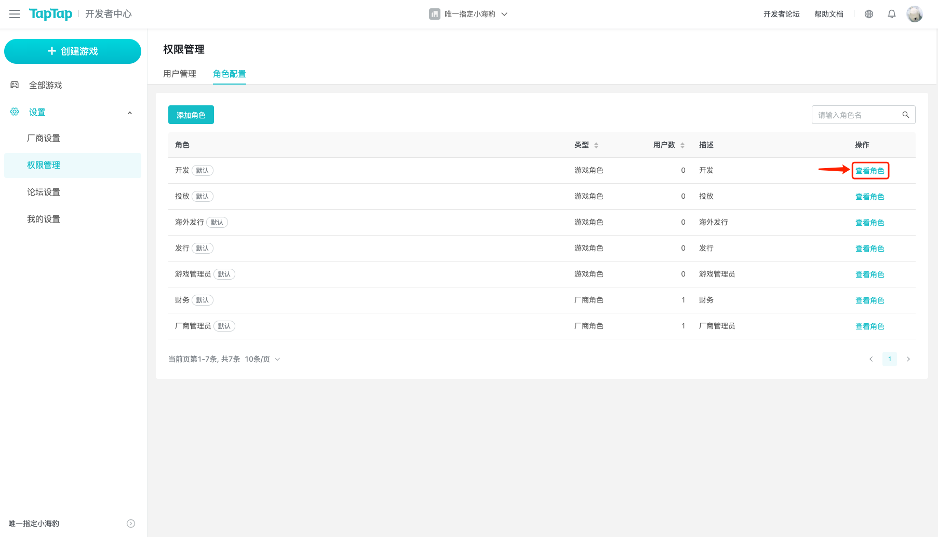Open the notifications bell

click(x=892, y=14)
